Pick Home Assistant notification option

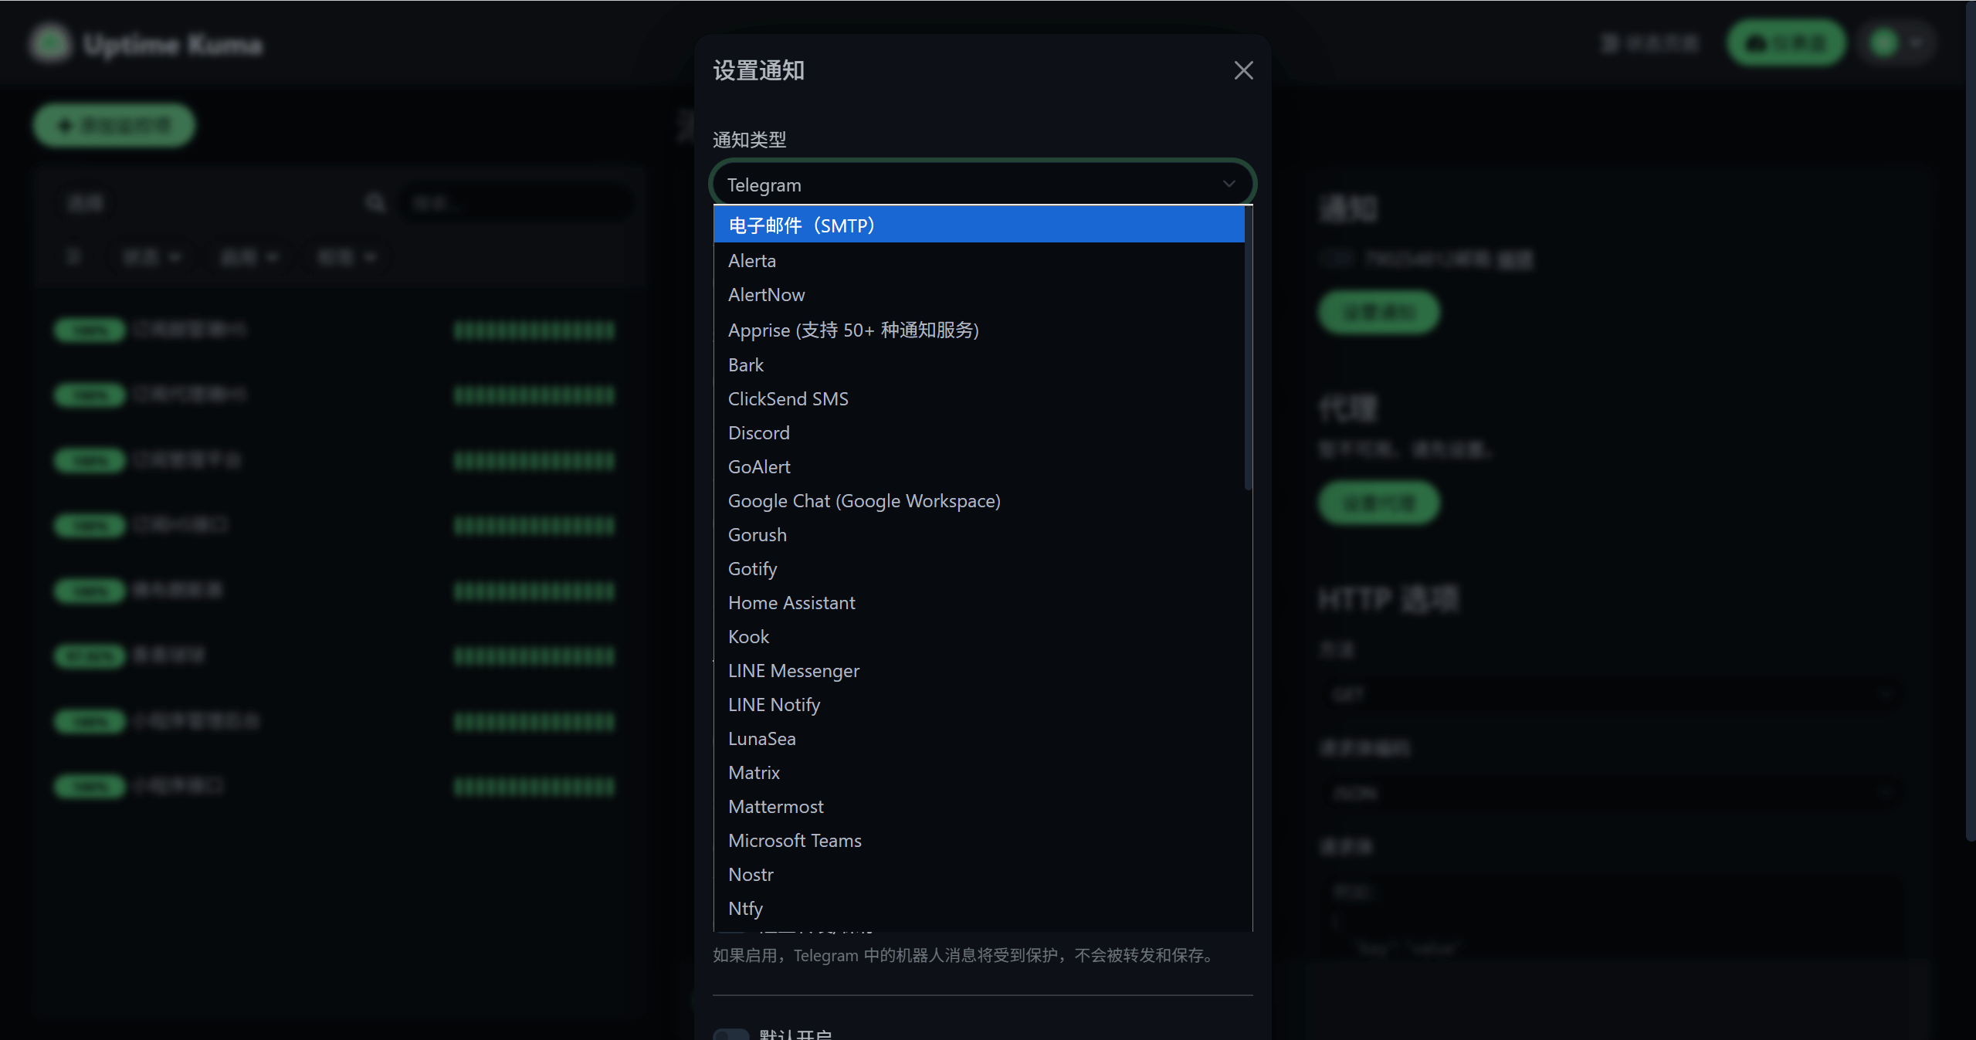791,602
